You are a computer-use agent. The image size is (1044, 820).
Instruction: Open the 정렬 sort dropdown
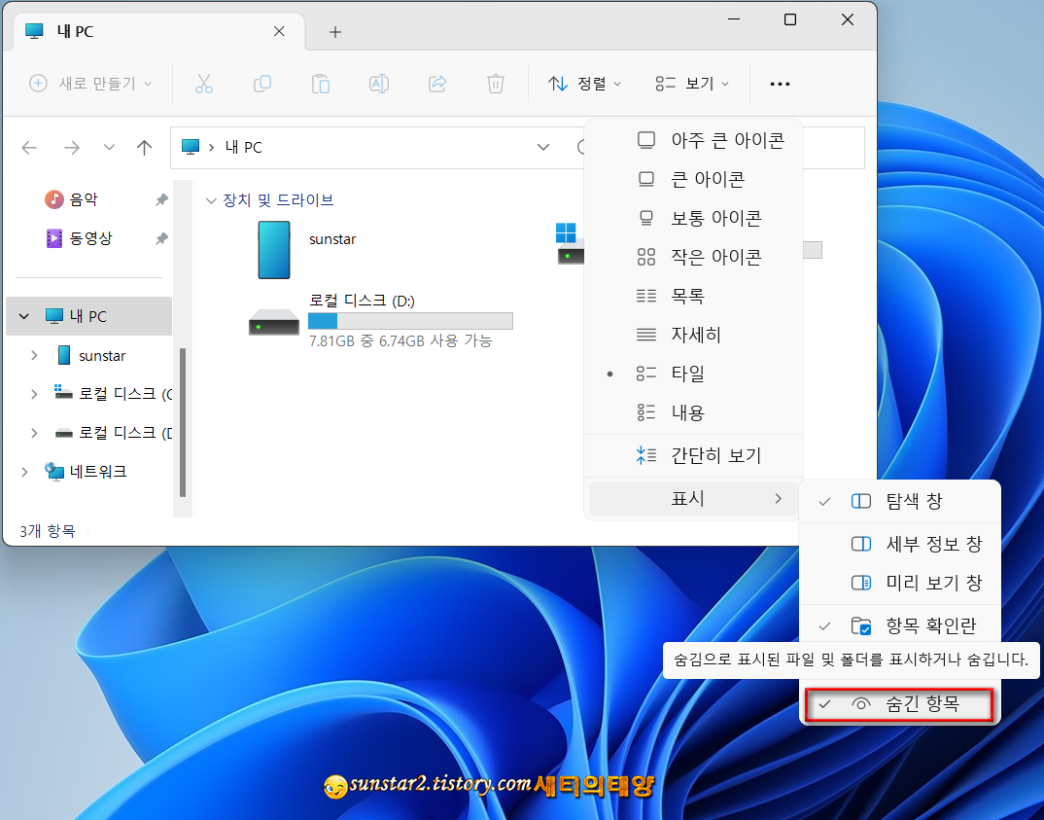[584, 84]
